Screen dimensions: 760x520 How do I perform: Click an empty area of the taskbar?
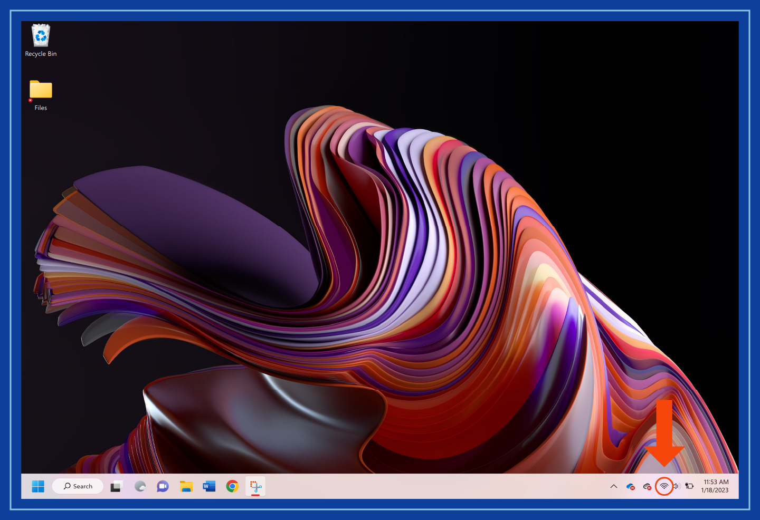(422, 486)
